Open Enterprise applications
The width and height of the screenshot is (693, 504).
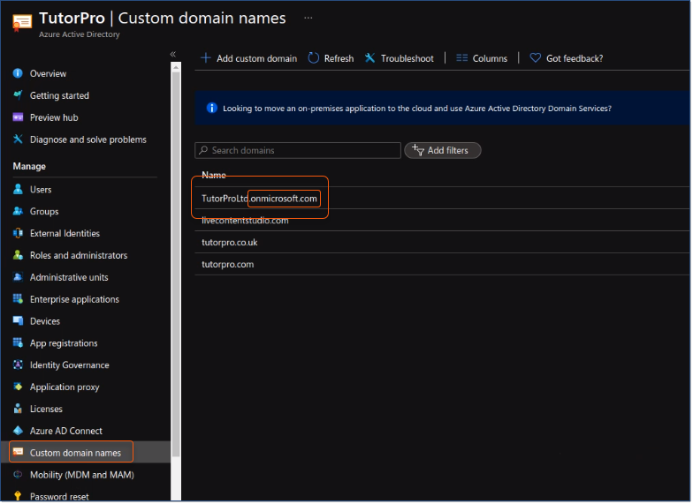(74, 300)
